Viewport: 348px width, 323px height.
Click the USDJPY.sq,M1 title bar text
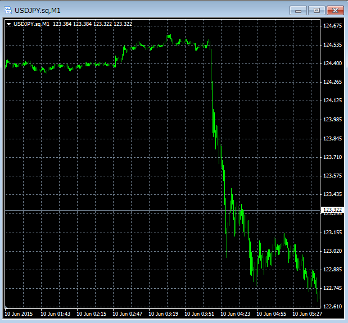(x=39, y=10)
